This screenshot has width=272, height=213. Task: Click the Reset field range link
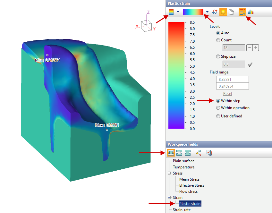(x=227, y=94)
